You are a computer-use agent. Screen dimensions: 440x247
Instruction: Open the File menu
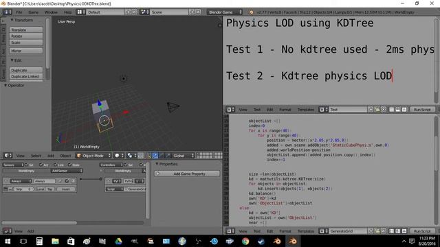coord(19,12)
